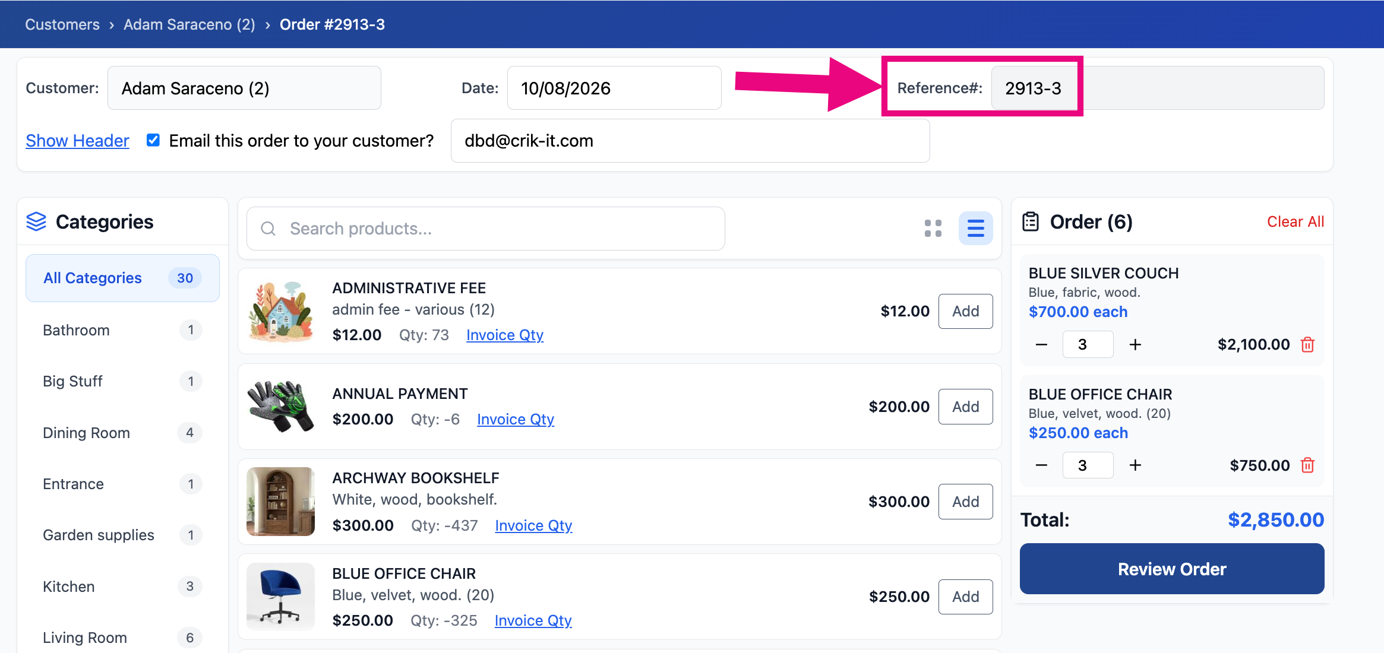Select Dining Room category

coord(122,433)
